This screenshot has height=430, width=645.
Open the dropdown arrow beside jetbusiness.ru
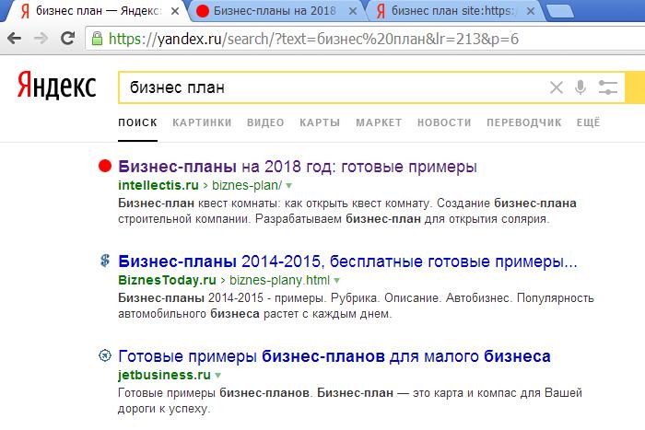(217, 375)
